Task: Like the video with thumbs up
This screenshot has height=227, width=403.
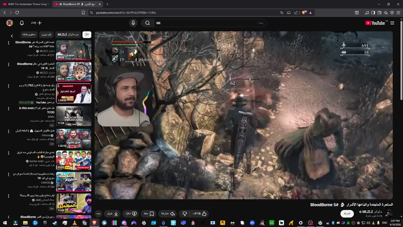Action: click(200, 213)
